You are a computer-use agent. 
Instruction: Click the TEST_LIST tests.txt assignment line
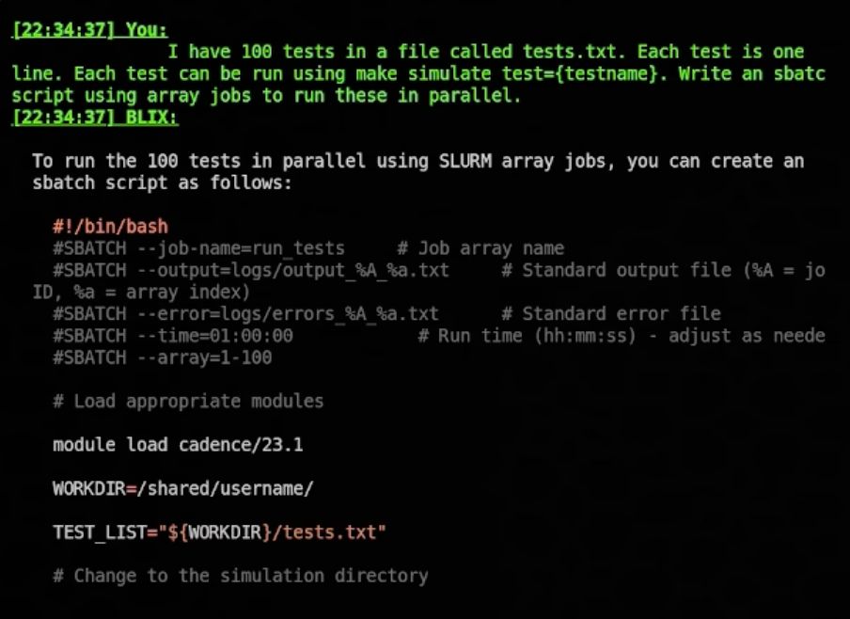coord(219,532)
